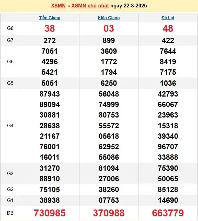Open the Kiên Giang province link
The width and height of the screenshot is (198, 221).
[x=109, y=18]
